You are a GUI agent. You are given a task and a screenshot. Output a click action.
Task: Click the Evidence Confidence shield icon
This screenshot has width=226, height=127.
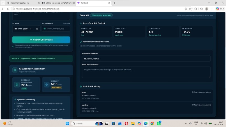pos(17,85)
